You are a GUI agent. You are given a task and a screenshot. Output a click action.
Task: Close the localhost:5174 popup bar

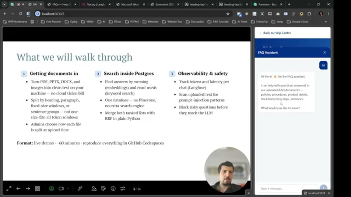329,193
